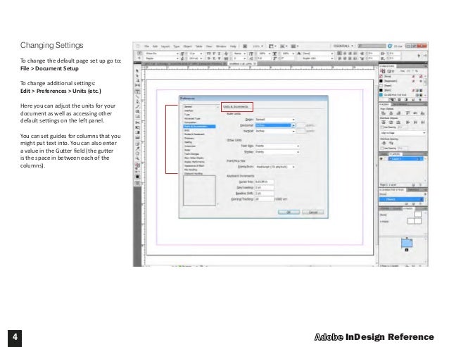Viewport: 449px width, 347px height.
Task: Select the Zoom tool
Action: pyautogui.click(x=137, y=158)
